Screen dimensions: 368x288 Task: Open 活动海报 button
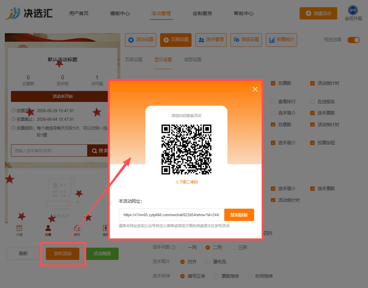[x=102, y=254]
